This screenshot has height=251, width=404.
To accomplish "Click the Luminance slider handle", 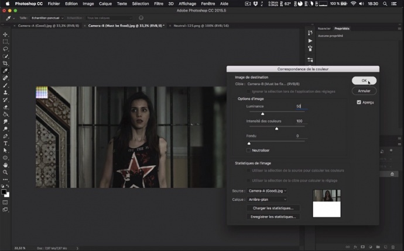I will [263, 114].
